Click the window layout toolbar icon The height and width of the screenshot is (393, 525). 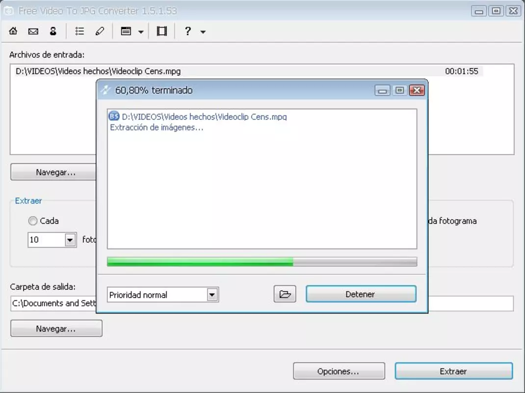pos(126,31)
